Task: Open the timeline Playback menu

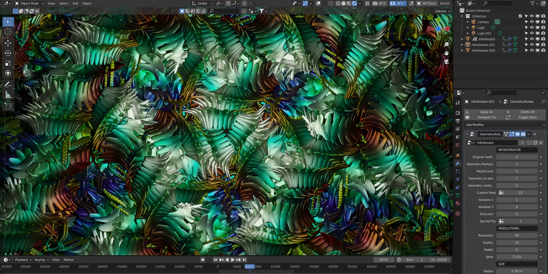Action: click(23, 260)
